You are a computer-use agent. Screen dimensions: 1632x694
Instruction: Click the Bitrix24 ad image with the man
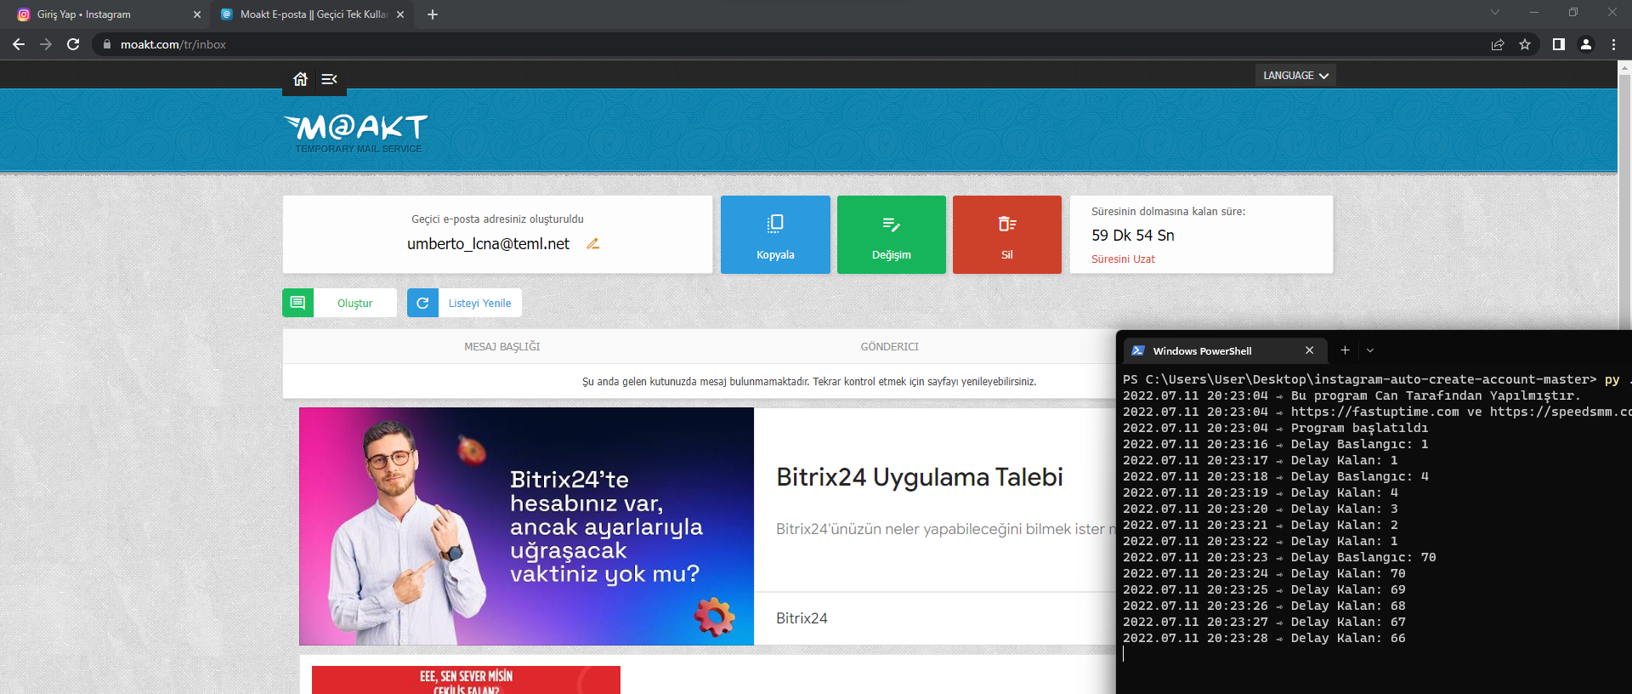pyautogui.click(x=526, y=526)
